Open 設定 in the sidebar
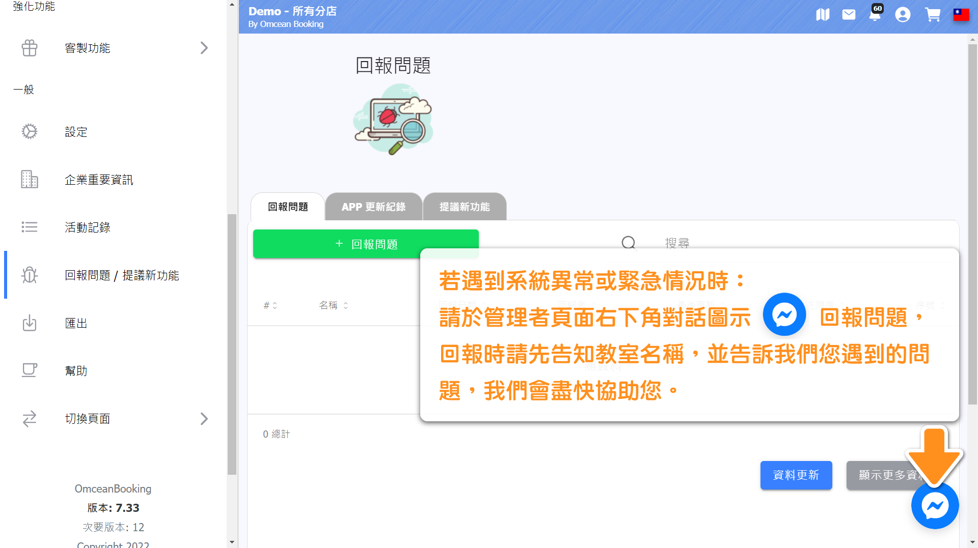Screen dimensions: 978x548 76,132
